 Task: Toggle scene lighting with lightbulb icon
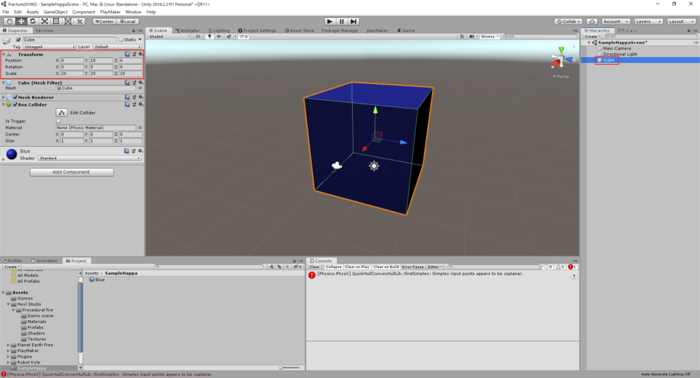[x=209, y=37]
